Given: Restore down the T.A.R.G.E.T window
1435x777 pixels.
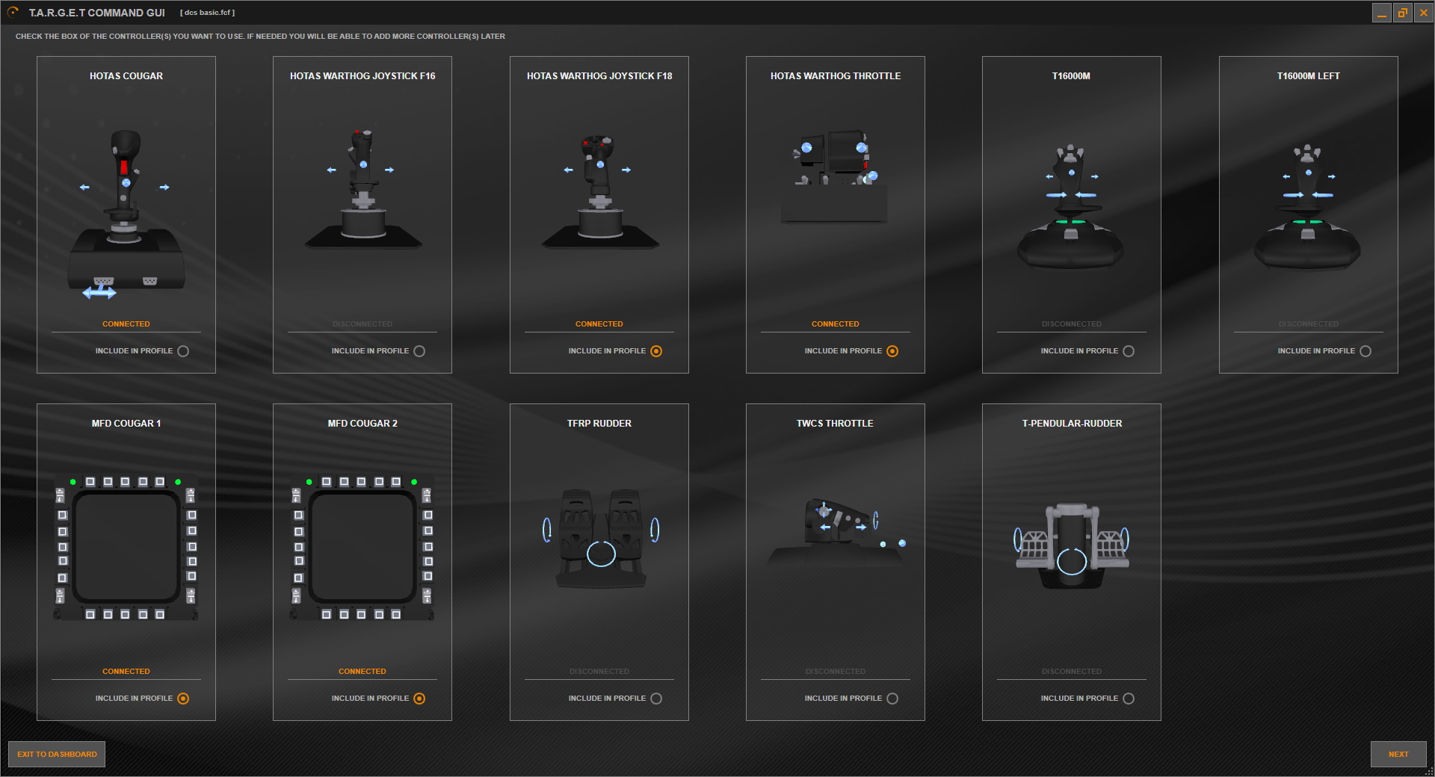Looking at the screenshot, I should tap(1402, 13).
